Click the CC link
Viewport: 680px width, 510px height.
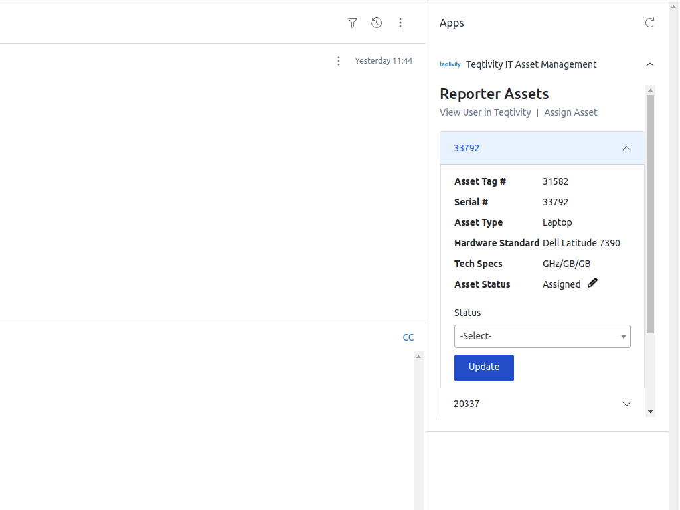click(408, 337)
